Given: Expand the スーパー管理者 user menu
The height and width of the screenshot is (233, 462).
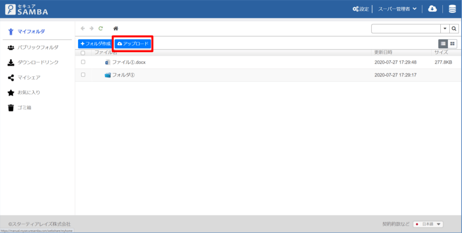Looking at the screenshot, I should [x=397, y=9].
